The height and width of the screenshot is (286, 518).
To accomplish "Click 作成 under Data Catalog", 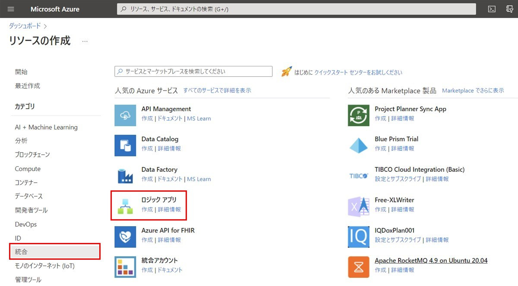I will (147, 148).
